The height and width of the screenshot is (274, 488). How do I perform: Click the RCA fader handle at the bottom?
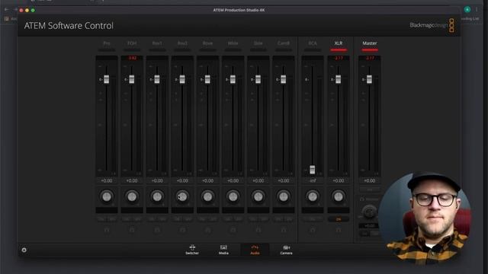pyautogui.click(x=312, y=169)
